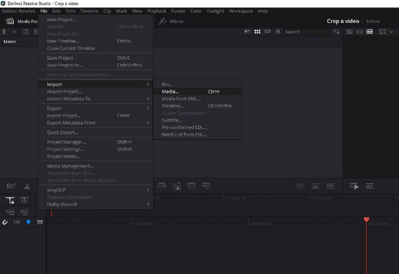Click the Crop a video project title
Viewport: 399px width, 274px height.
pos(343,21)
